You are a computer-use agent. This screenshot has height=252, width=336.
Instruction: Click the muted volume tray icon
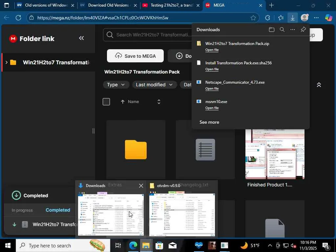(293, 245)
